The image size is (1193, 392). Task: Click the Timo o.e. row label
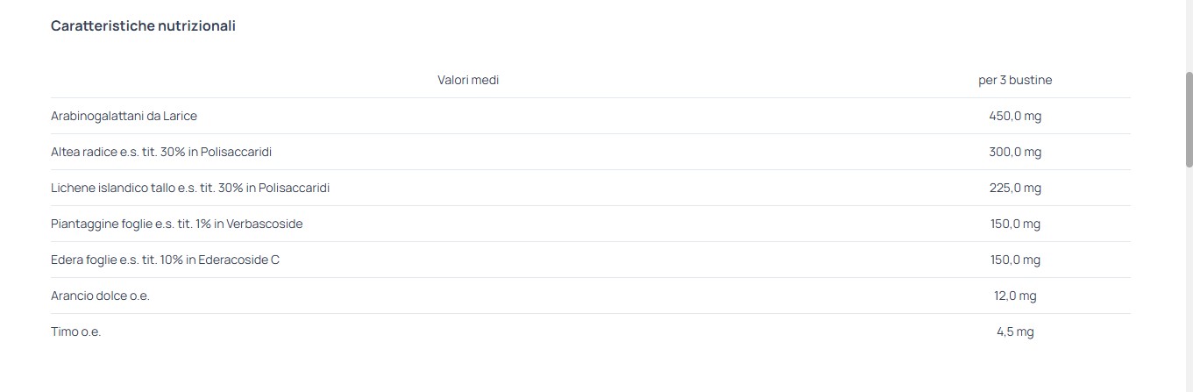click(x=76, y=331)
